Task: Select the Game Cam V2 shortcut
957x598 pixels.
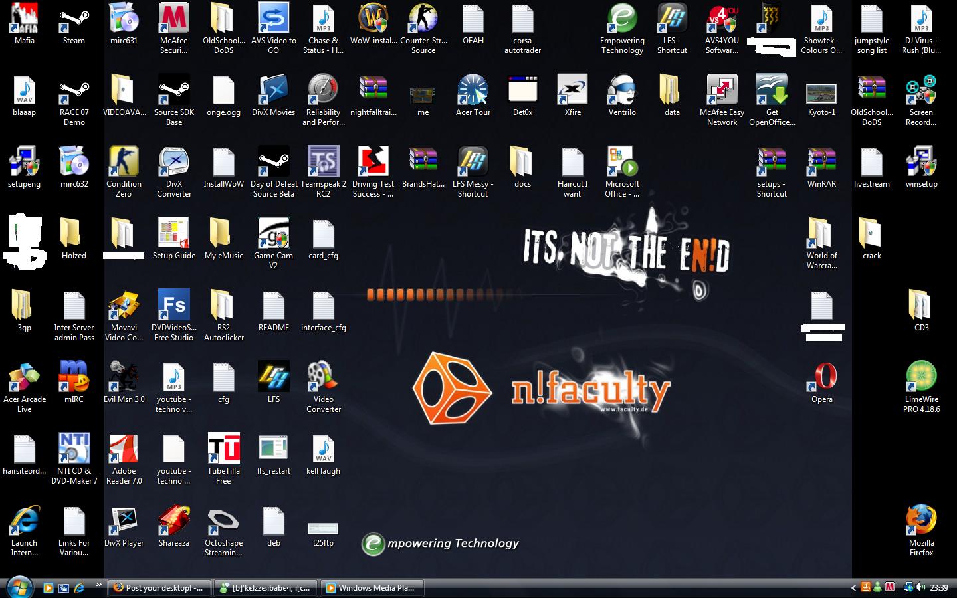Action: (x=273, y=244)
